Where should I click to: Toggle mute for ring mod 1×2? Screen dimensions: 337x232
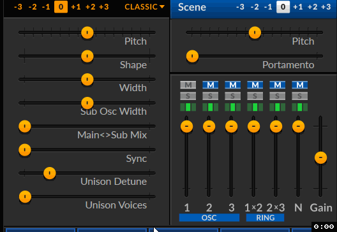[255, 85]
